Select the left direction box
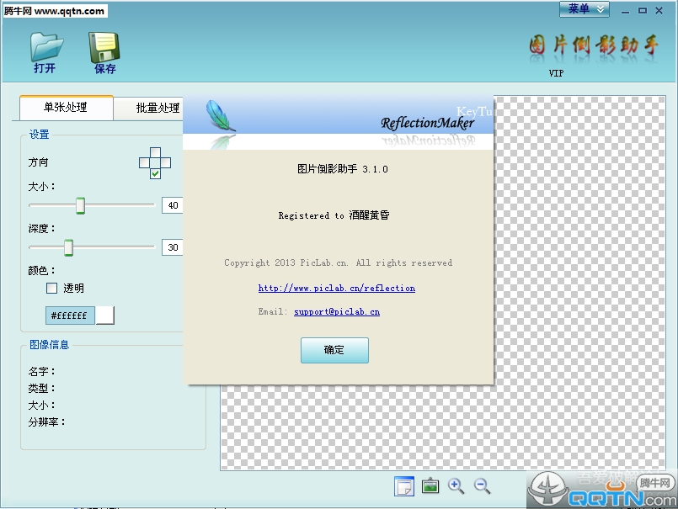 pyautogui.click(x=144, y=163)
